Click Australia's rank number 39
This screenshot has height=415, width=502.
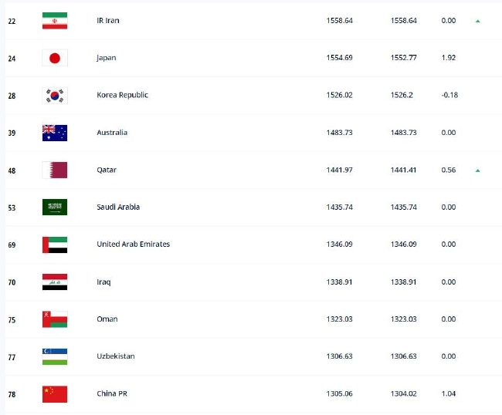tap(12, 133)
